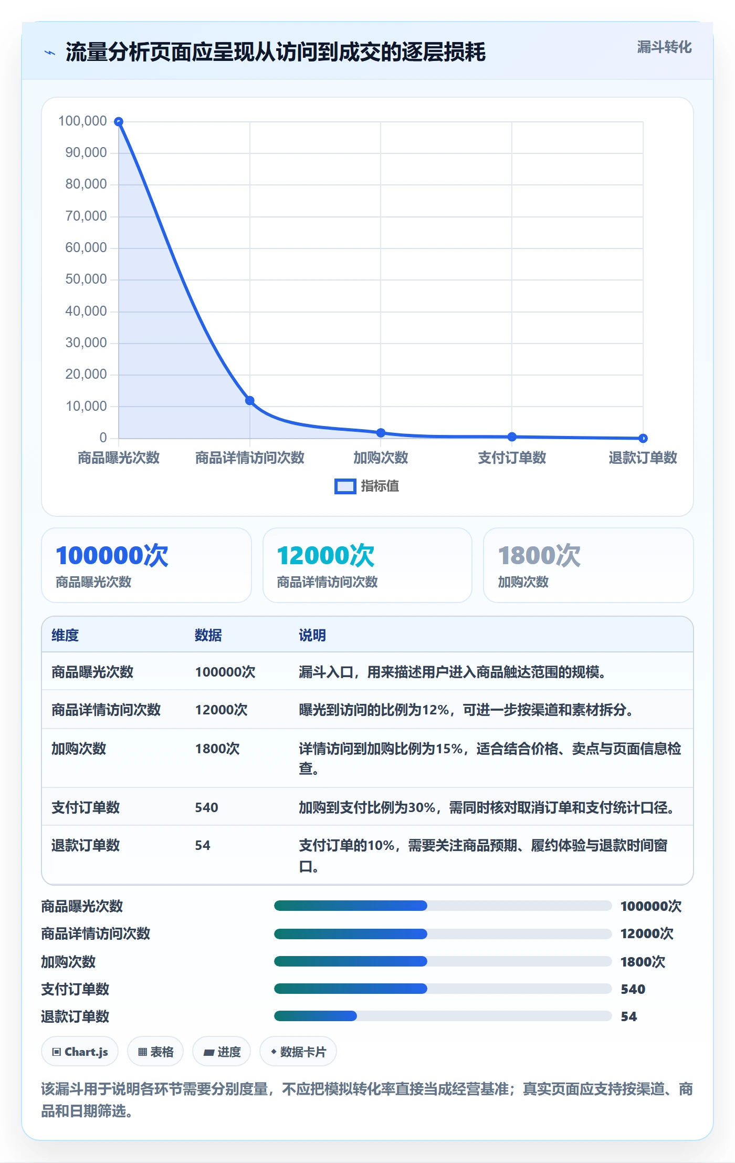Select the Chart.js tag chip
Screen dimensions: 735x1163
[80, 1052]
